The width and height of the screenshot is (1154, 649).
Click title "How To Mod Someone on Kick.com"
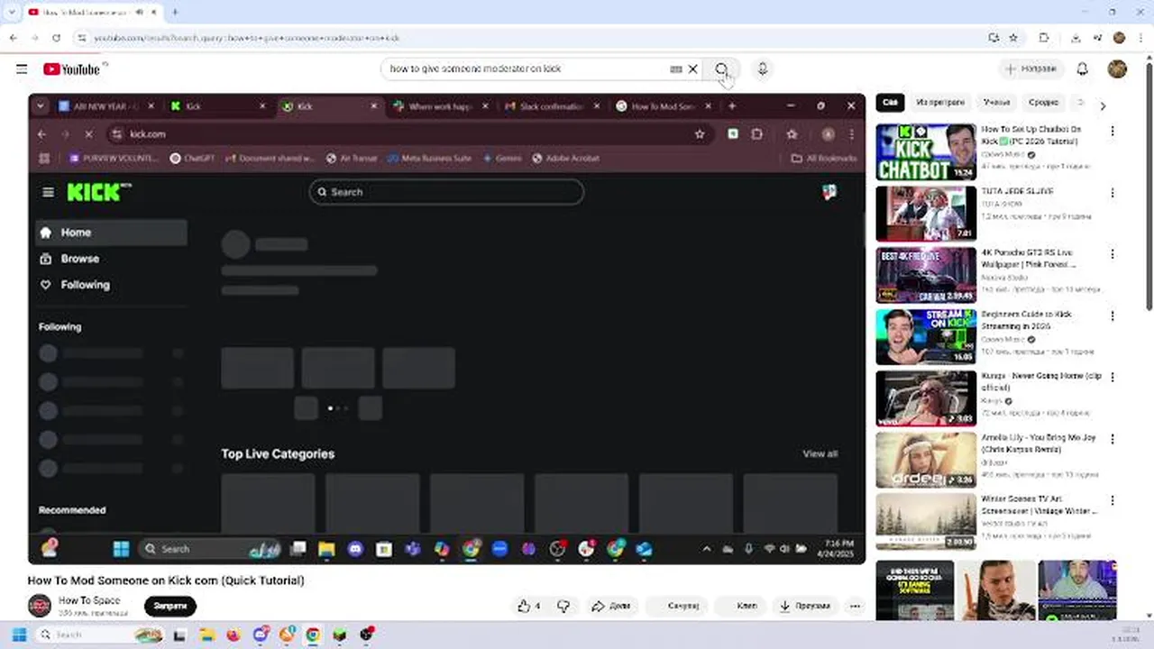point(166,580)
